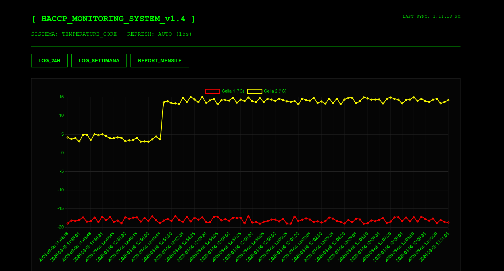Image resolution: width=504 pixels, height=271 pixels.
Task: Select the last yellow Cella 2 data point
Action: coord(448,100)
